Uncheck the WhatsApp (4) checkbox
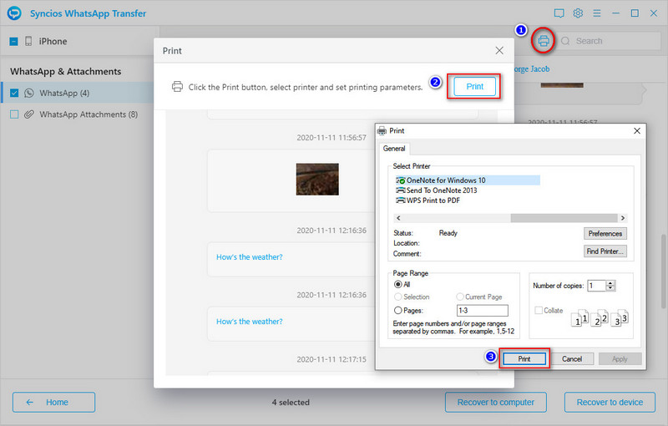668x426 pixels. (x=14, y=93)
